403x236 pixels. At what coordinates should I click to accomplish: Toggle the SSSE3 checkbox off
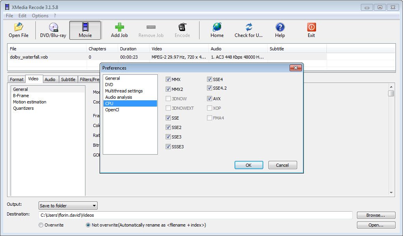click(x=168, y=147)
